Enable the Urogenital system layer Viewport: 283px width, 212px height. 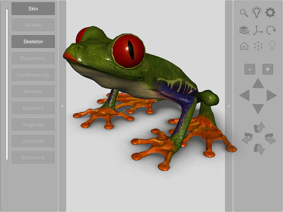coord(33,125)
